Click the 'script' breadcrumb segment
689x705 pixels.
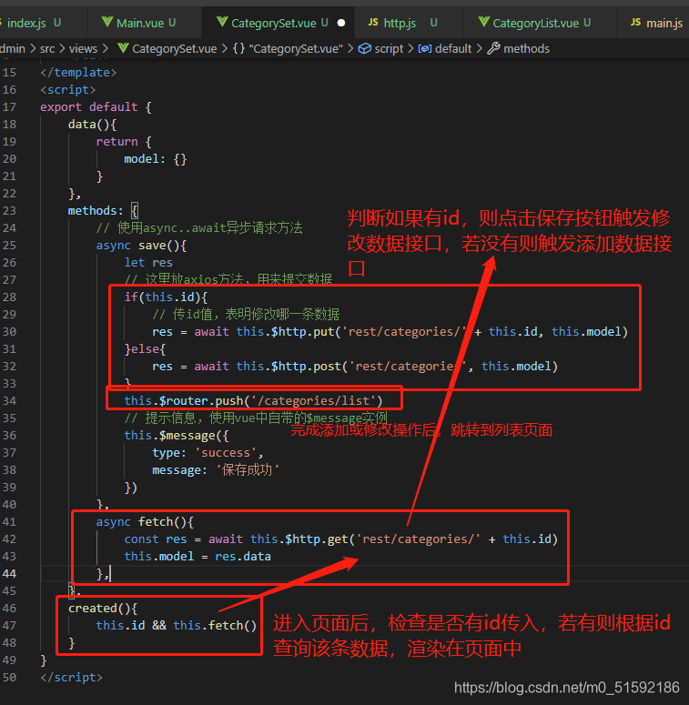(x=389, y=48)
